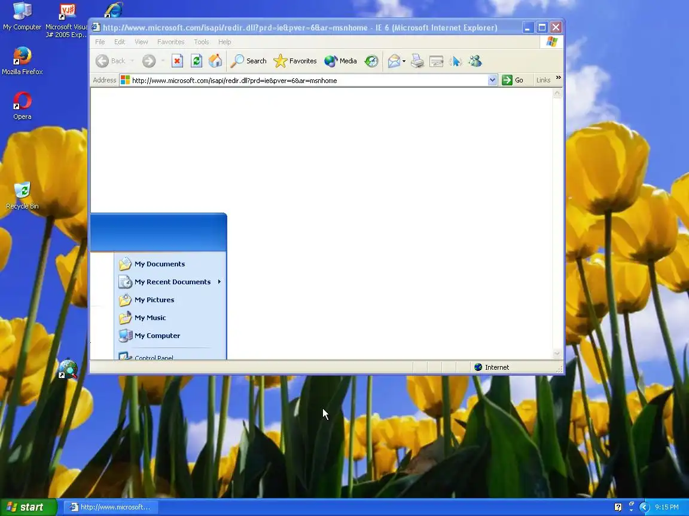Go to the Home page icon
Screen dimensions: 689x516
point(215,61)
